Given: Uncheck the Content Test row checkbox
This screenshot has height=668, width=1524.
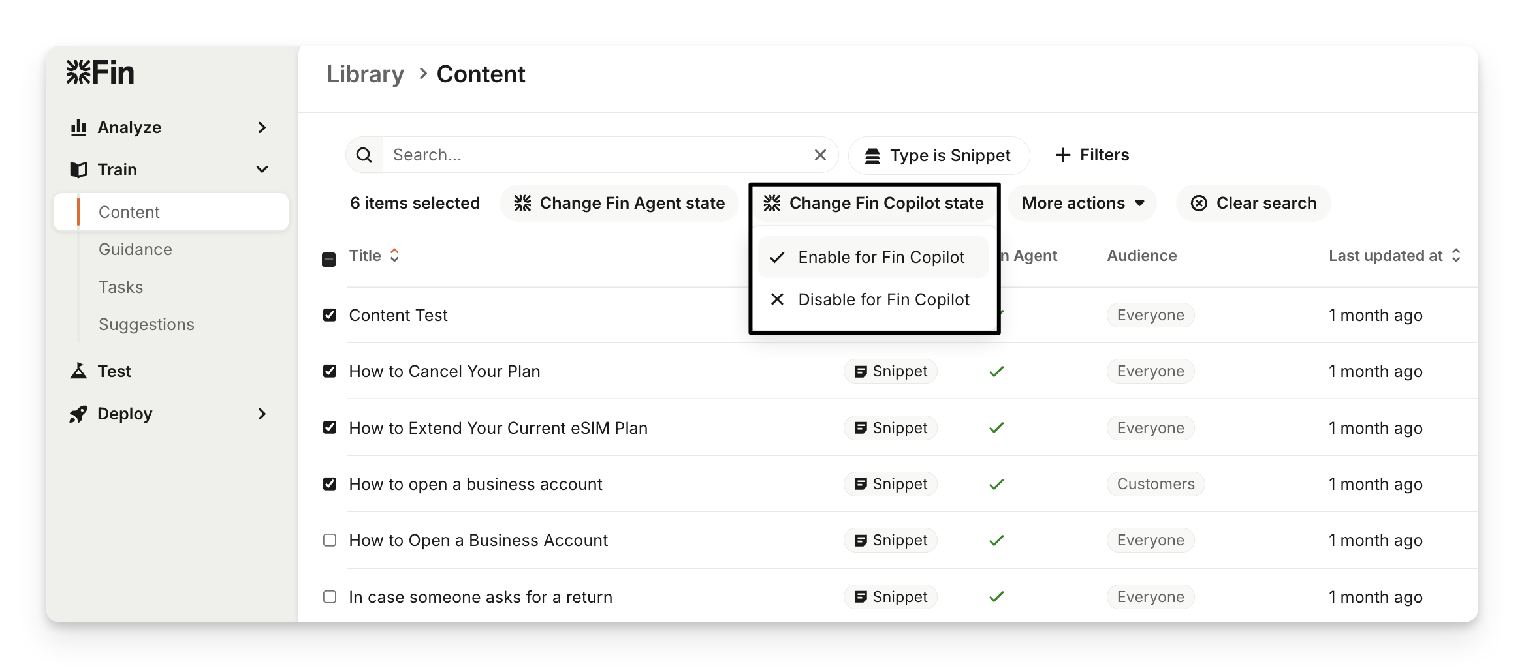Looking at the screenshot, I should (x=330, y=315).
